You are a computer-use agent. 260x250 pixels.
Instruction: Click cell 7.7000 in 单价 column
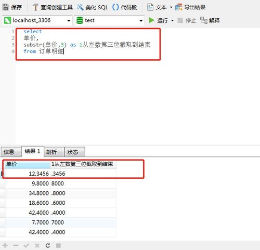coord(28,222)
